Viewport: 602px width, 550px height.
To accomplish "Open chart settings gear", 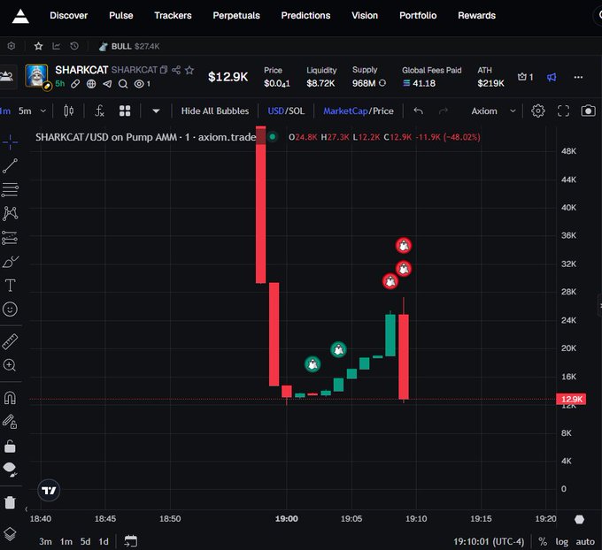I will point(538,111).
